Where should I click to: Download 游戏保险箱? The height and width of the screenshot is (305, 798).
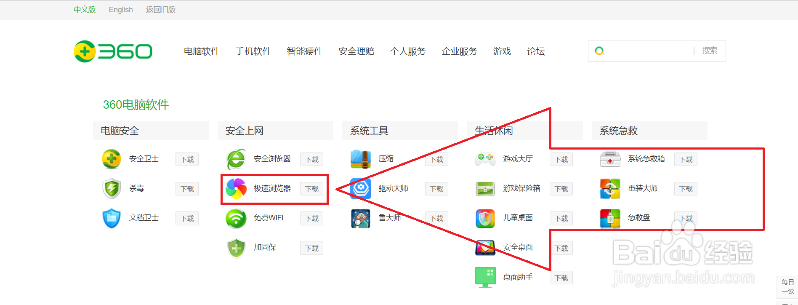pos(561,189)
